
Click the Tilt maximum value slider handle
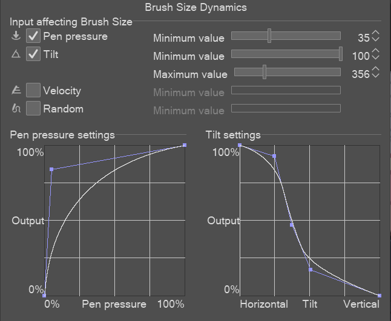tap(264, 72)
